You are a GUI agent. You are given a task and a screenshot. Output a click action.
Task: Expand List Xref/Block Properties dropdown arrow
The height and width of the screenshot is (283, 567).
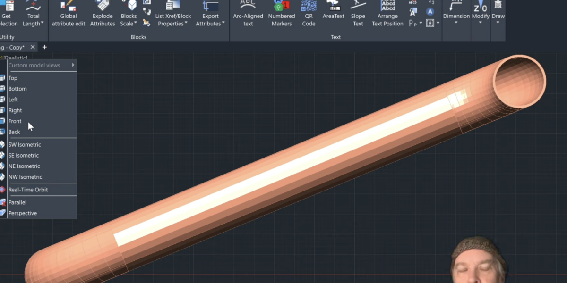pos(186,23)
